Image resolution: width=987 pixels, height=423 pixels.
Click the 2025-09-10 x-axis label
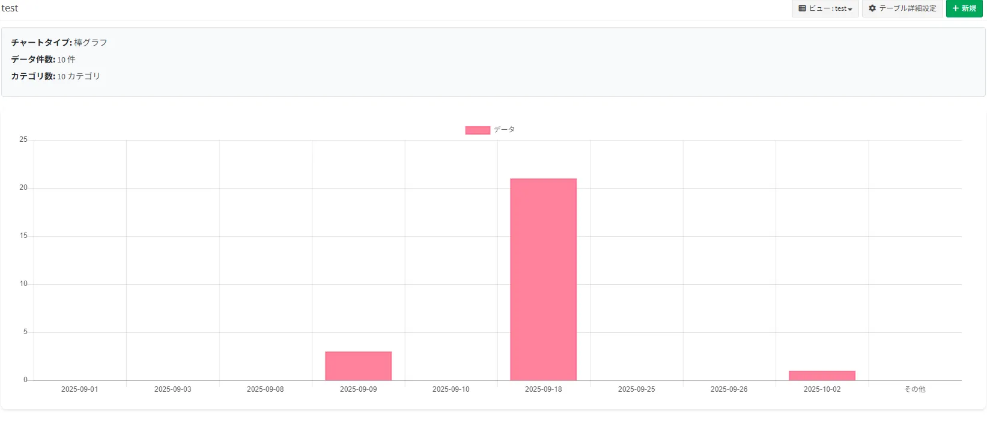(451, 389)
